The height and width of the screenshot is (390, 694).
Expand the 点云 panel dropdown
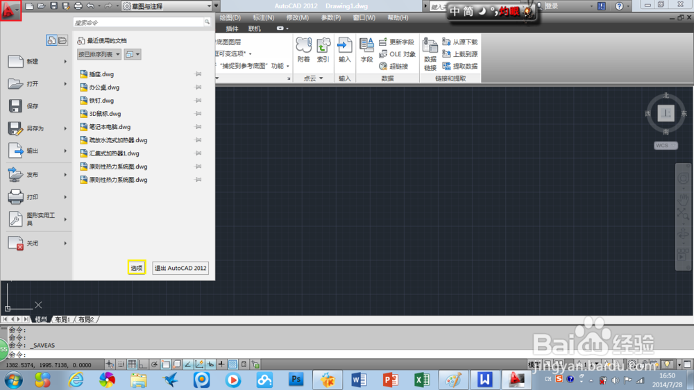(313, 78)
